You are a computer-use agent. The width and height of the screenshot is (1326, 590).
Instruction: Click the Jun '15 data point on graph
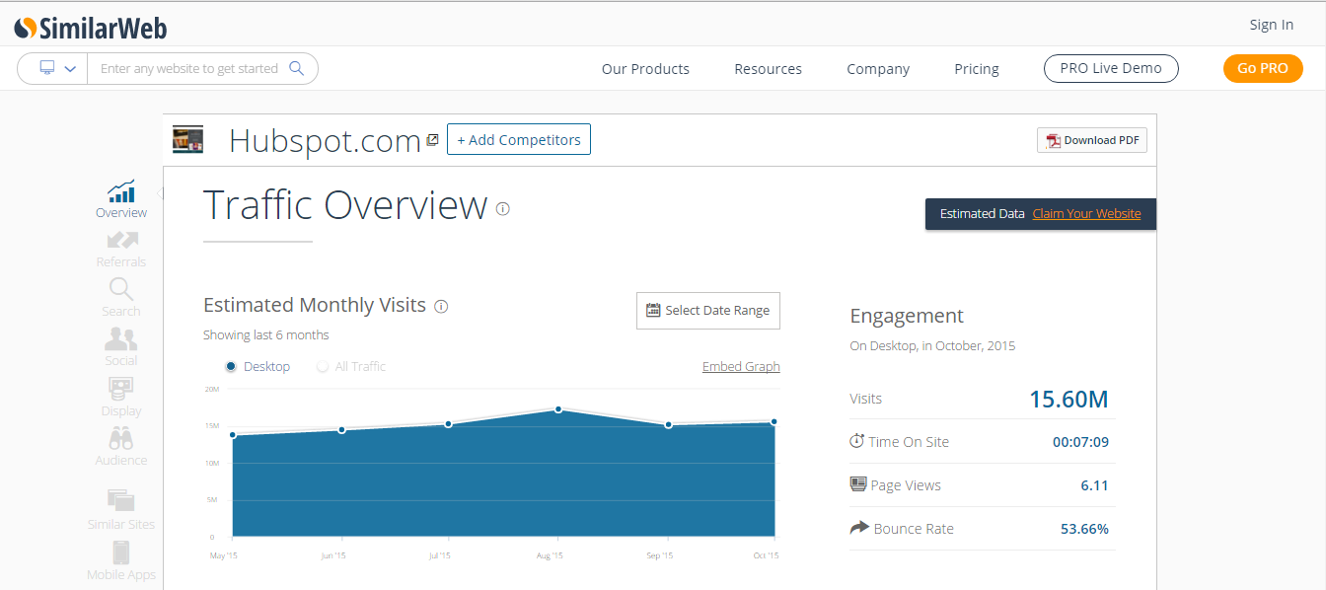[x=341, y=430]
